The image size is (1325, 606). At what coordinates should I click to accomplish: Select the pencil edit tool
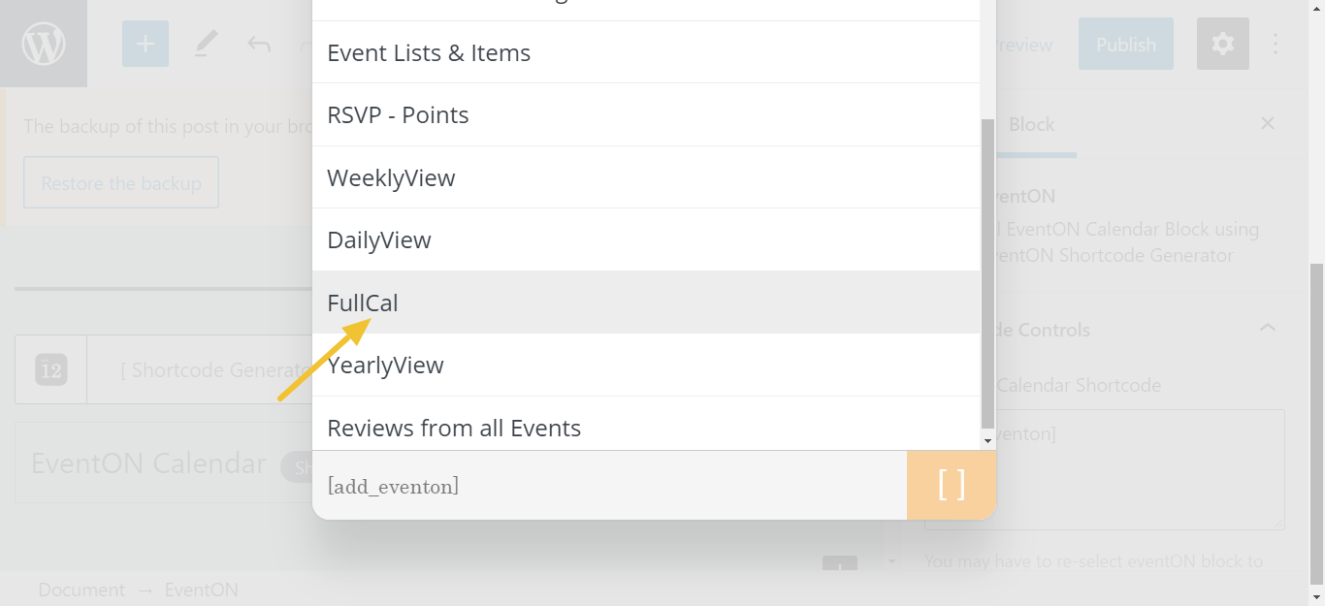pos(206,44)
